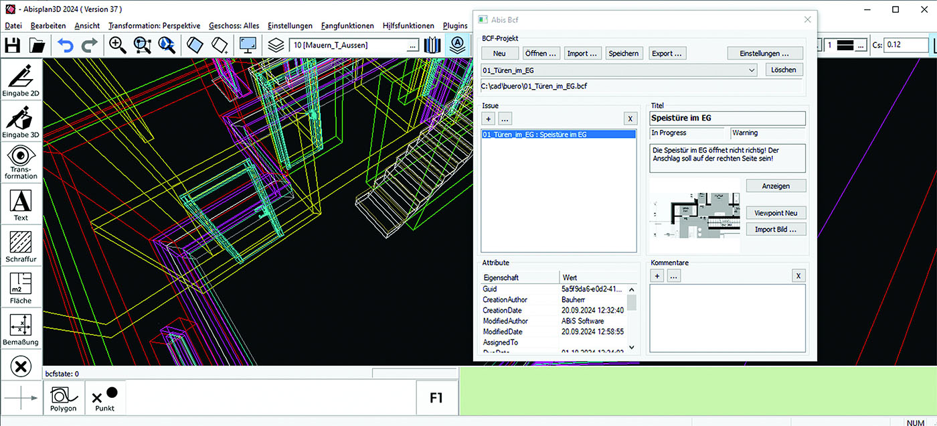Open layer selector '10 [Mauern_T_Aussen]' ellipsis
This screenshot has height=426, width=937.
413,46
